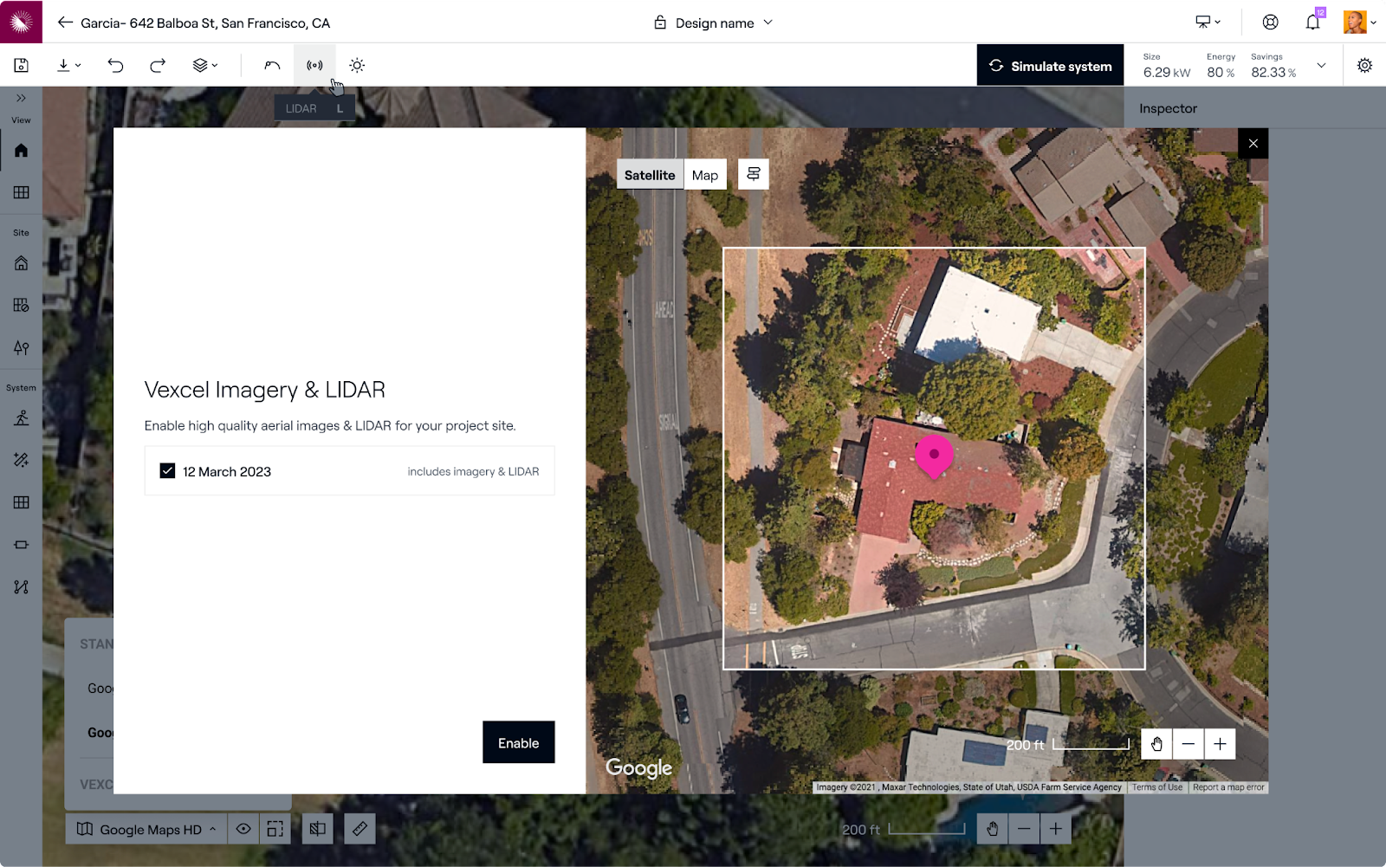Open Terms of Use link
The width and height of the screenshot is (1386, 867).
(x=1156, y=787)
